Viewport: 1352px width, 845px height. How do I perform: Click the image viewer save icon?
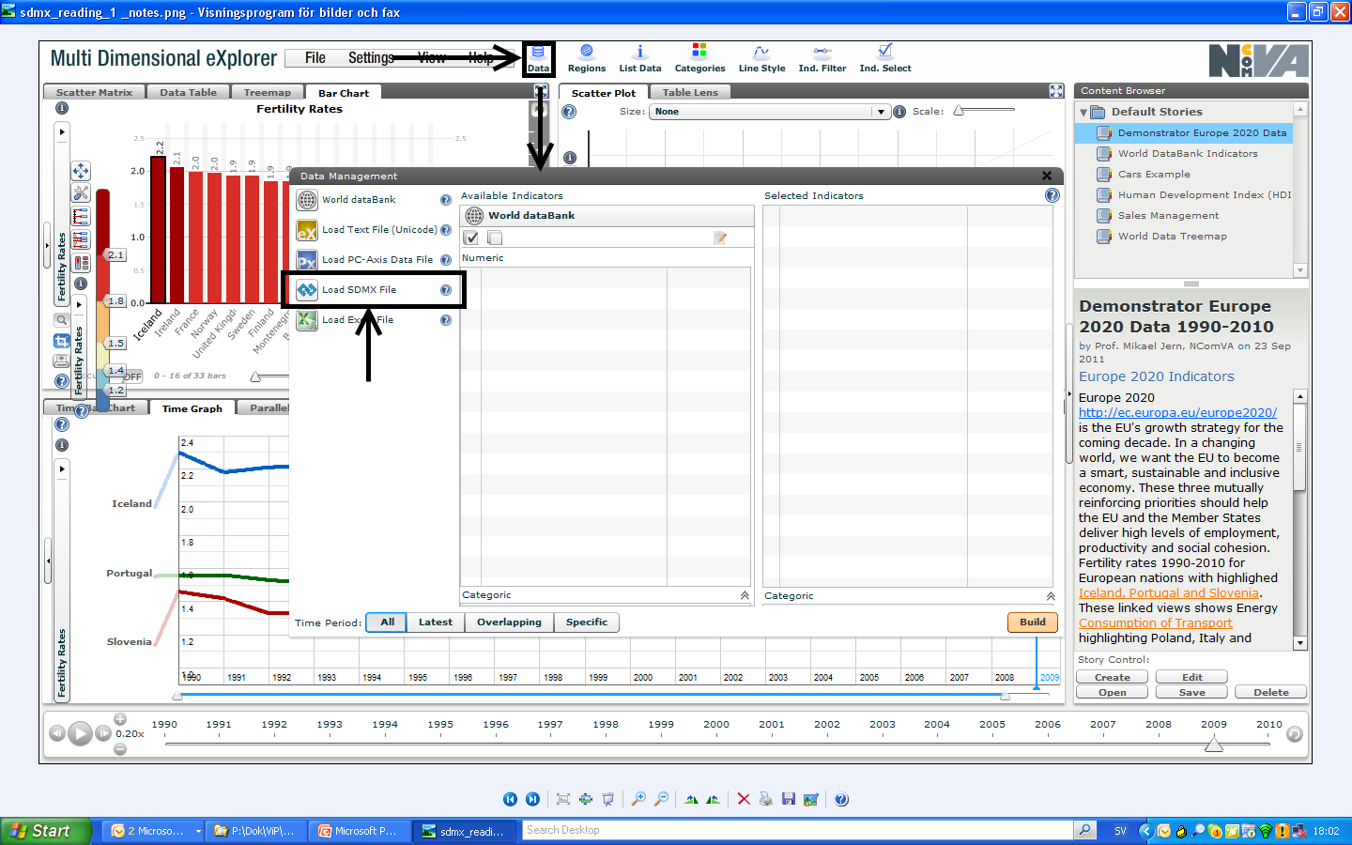click(x=789, y=799)
